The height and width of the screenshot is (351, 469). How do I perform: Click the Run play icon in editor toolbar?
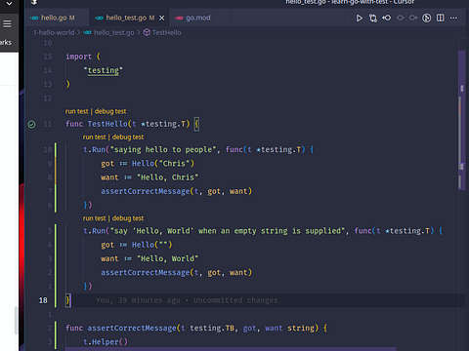click(x=360, y=18)
